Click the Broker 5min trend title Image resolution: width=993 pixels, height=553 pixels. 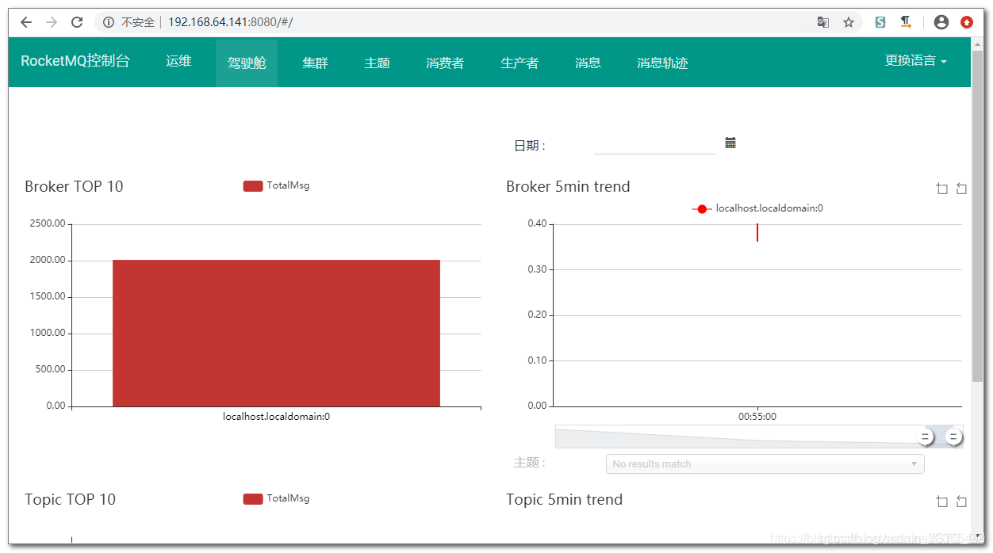point(568,187)
